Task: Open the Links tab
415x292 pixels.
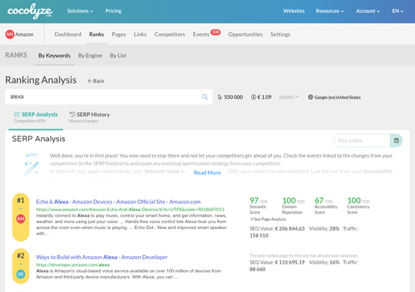Action: pyautogui.click(x=140, y=35)
